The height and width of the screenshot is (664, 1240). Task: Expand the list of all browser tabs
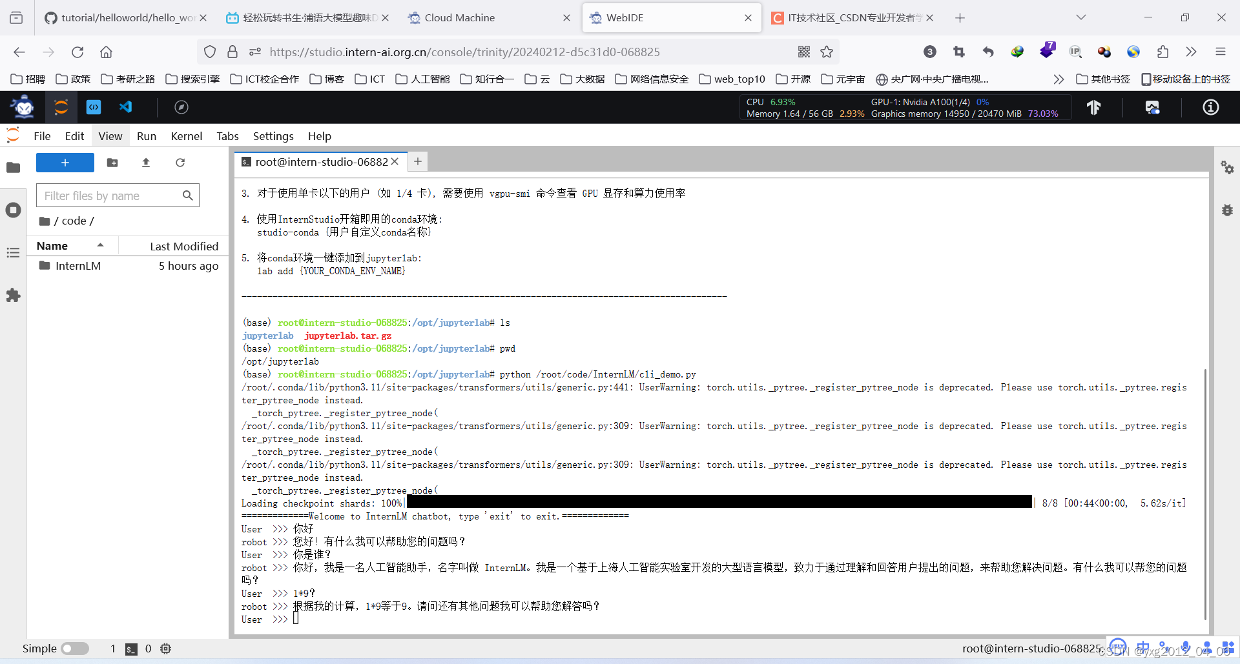point(1081,17)
